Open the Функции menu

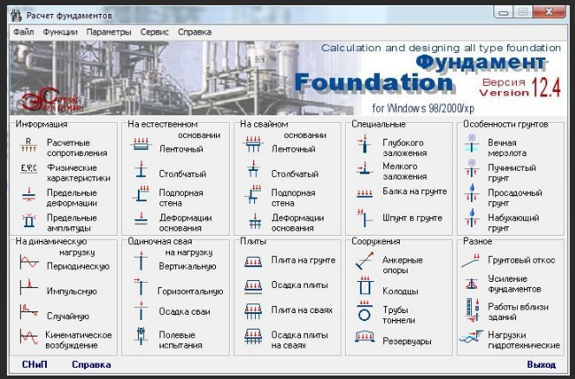coord(60,32)
